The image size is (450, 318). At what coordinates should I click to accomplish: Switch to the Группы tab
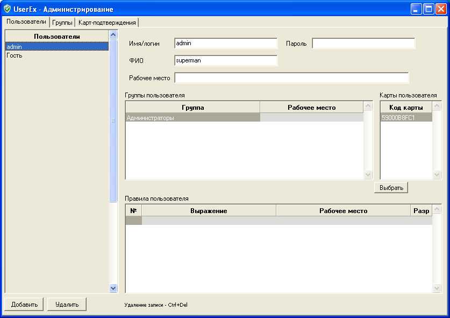[62, 23]
